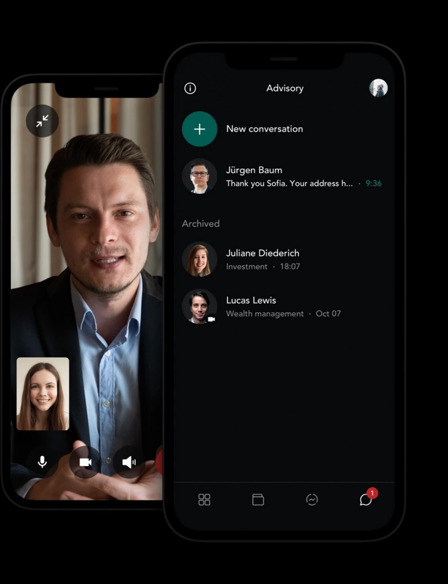Turn off the camera in video call
The width and height of the screenshot is (448, 584).
coord(85,462)
